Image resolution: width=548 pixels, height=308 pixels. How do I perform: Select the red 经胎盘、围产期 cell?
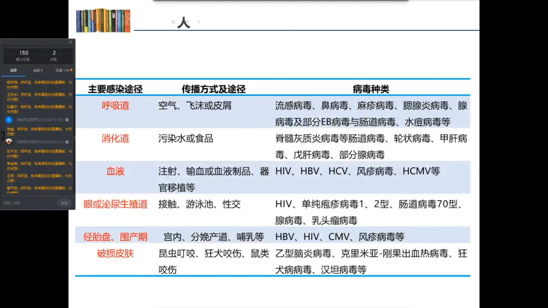click(x=115, y=237)
